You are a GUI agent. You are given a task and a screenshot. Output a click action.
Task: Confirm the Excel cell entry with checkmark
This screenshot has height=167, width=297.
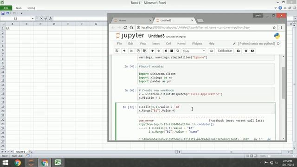coord(46,19)
